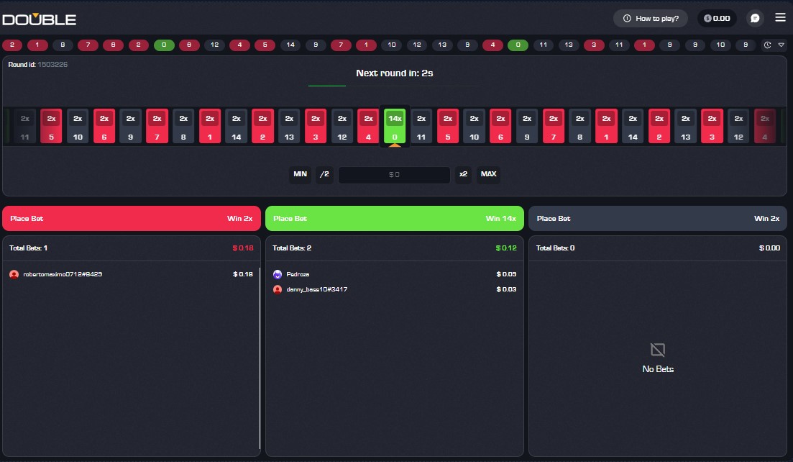Click the DOUBLE logo

pos(39,19)
